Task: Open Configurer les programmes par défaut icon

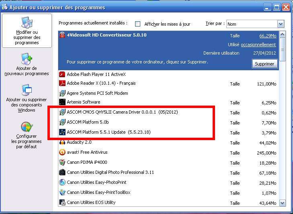Action: pyautogui.click(x=27, y=127)
